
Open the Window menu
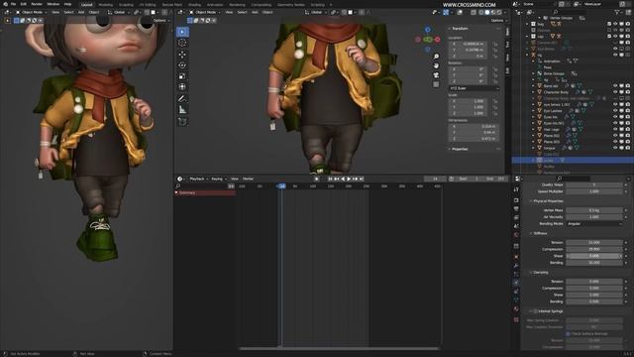point(53,4)
